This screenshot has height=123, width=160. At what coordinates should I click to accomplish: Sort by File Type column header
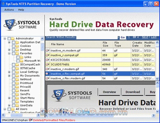click(x=122, y=44)
